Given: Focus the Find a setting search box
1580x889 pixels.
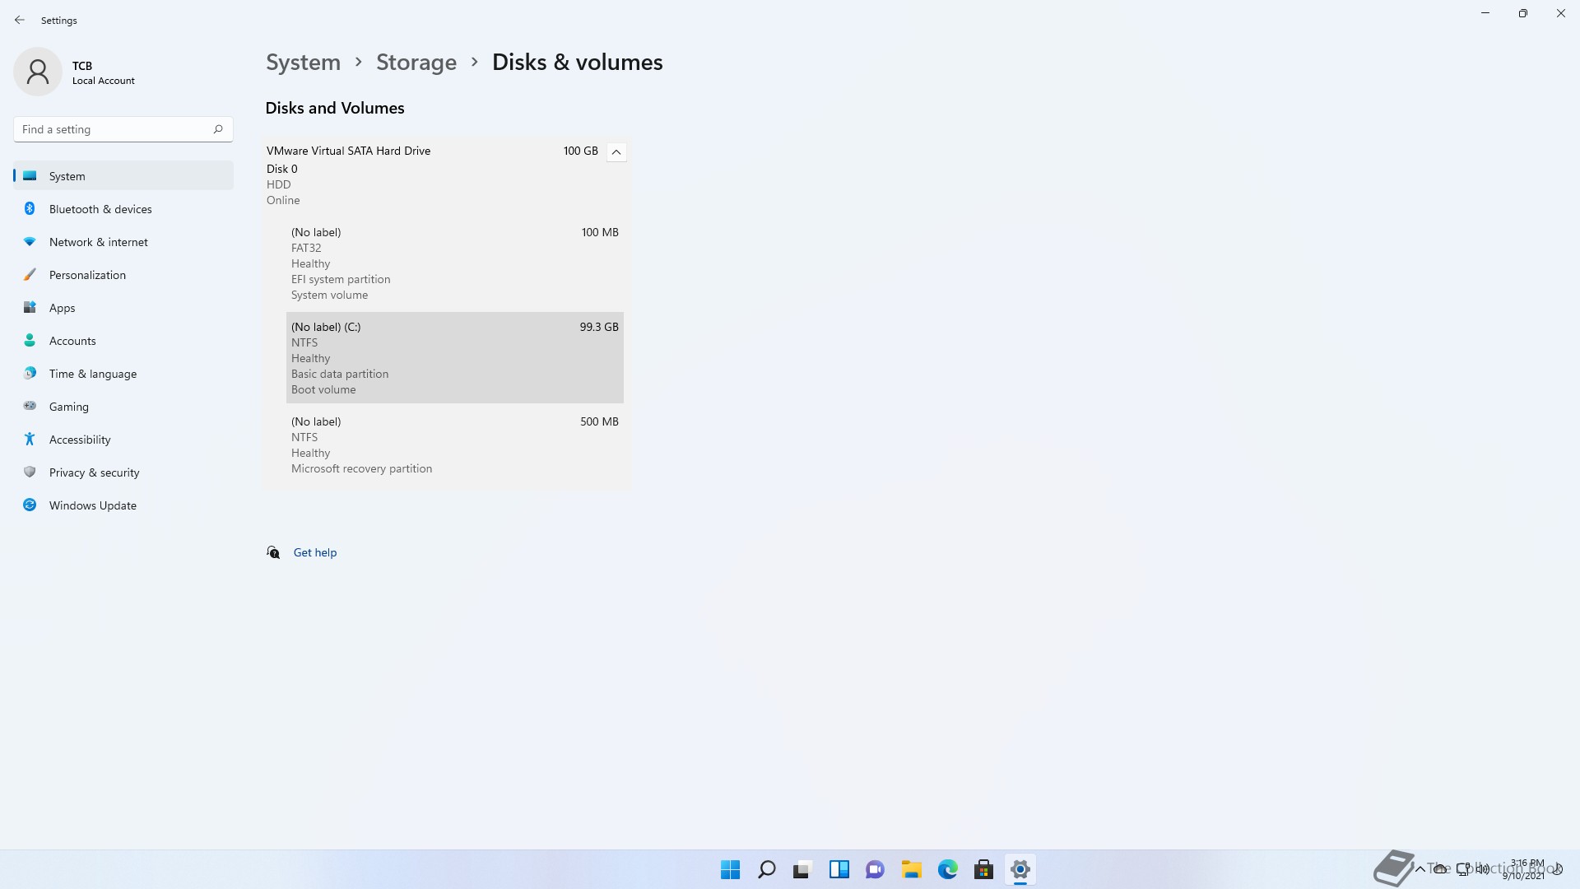Looking at the screenshot, I should (x=123, y=129).
